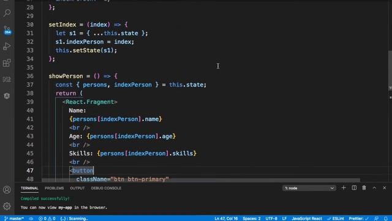Viewport: 392px width, 221px height.
Task: Open Source Control view with 354 badge
Action: point(7,30)
